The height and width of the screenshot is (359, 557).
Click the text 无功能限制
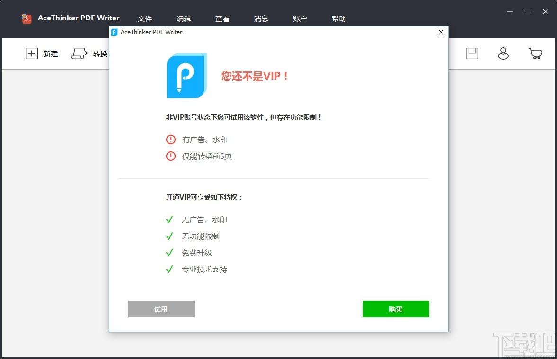200,236
